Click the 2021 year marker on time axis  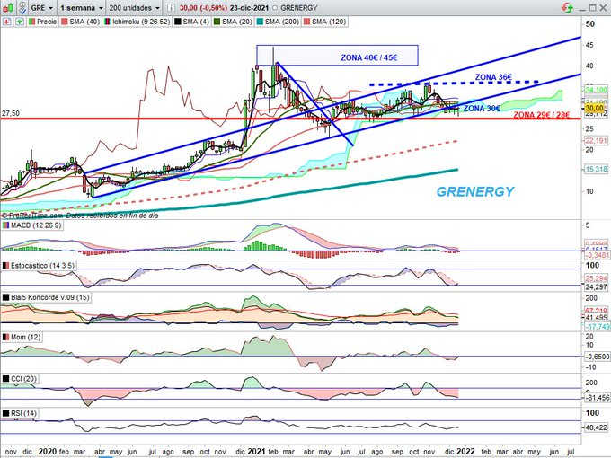(256, 452)
